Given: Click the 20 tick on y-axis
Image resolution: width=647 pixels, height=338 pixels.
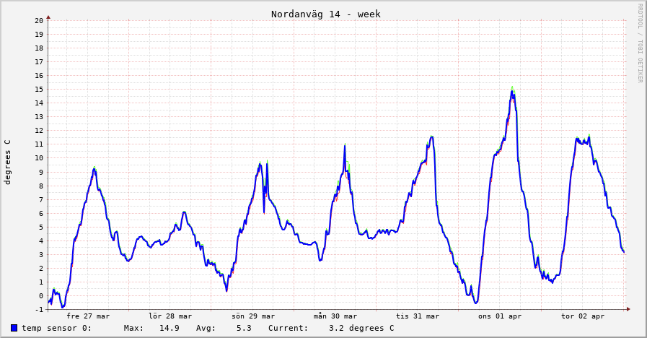Looking at the screenshot, I should pyautogui.click(x=40, y=20).
